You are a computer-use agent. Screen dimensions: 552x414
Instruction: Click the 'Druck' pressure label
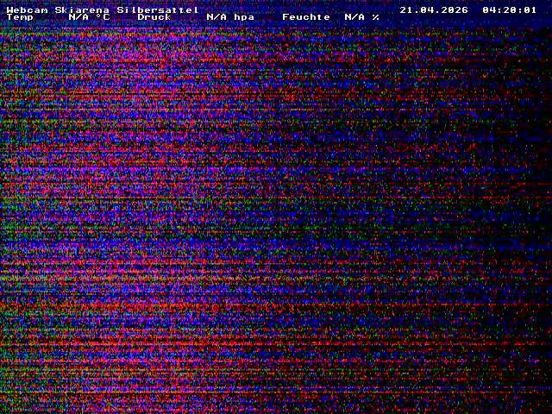[154, 17]
